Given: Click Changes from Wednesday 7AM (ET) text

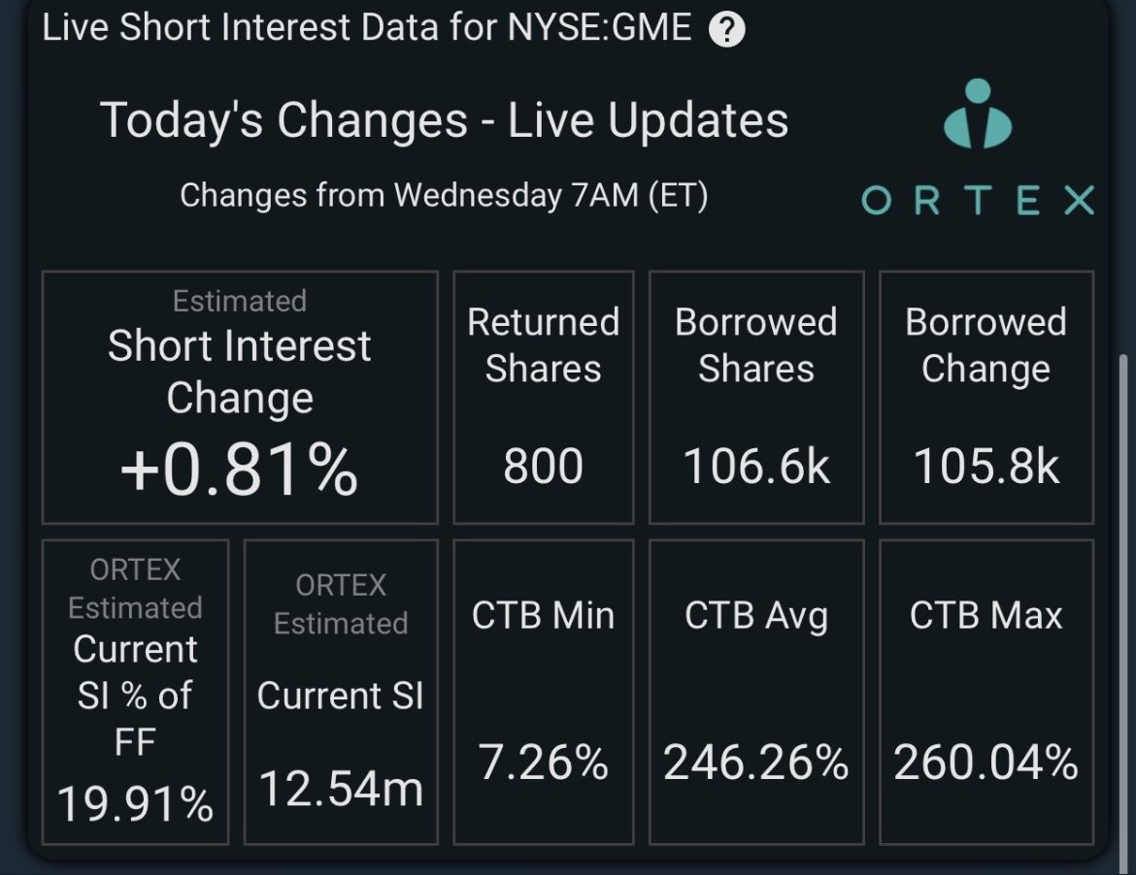Looking at the screenshot, I should coord(444,195).
